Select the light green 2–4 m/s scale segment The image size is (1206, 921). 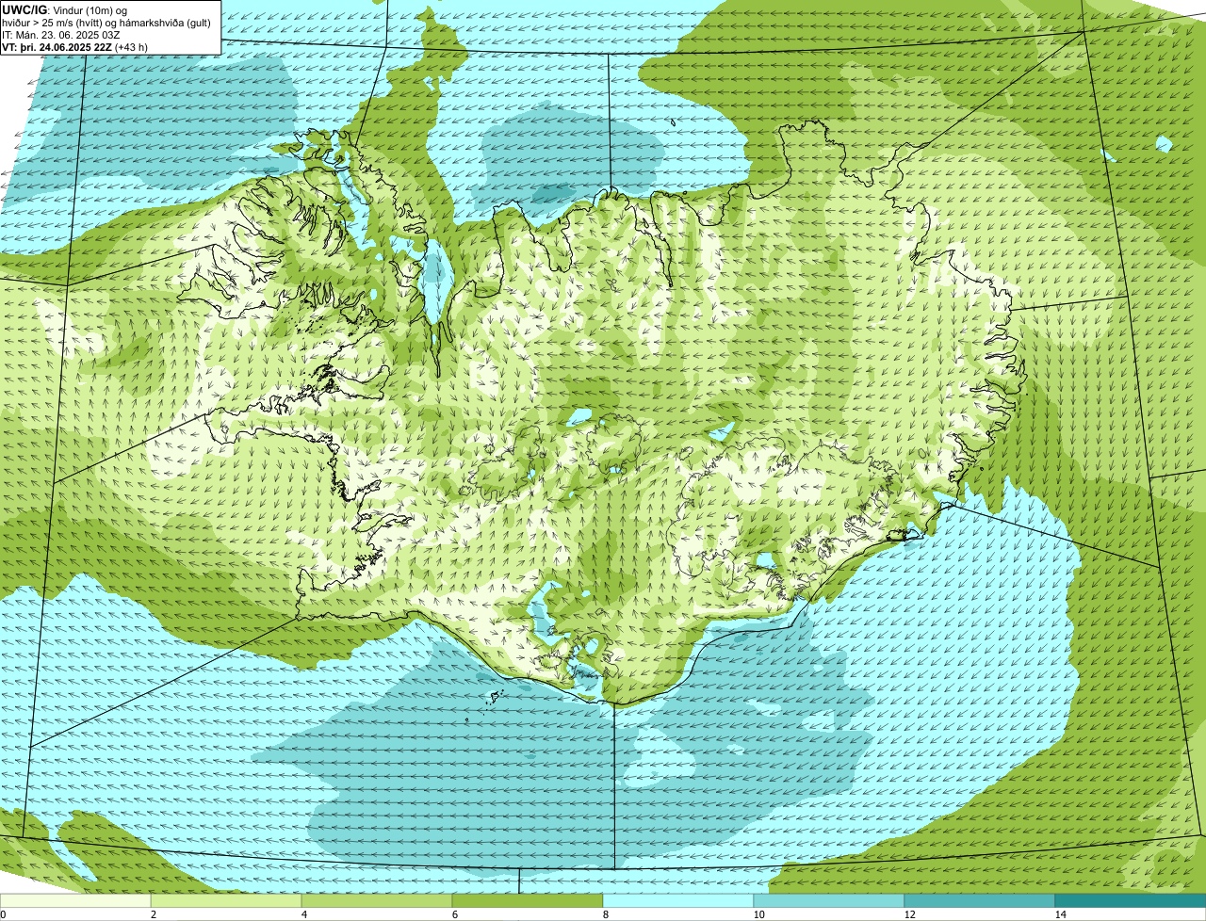pyautogui.click(x=226, y=900)
